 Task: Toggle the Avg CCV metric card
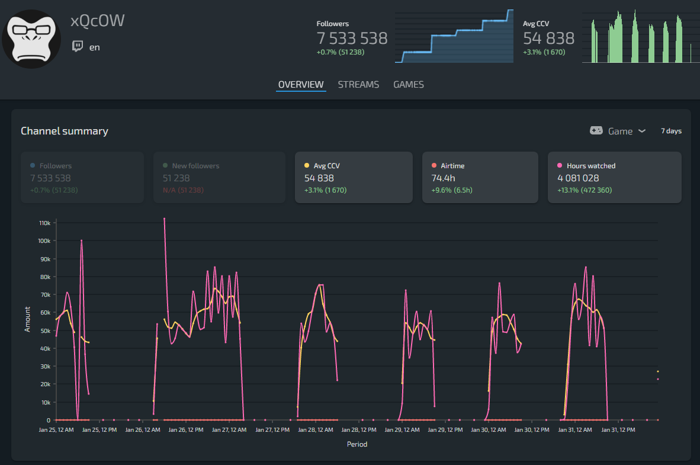[x=354, y=177]
